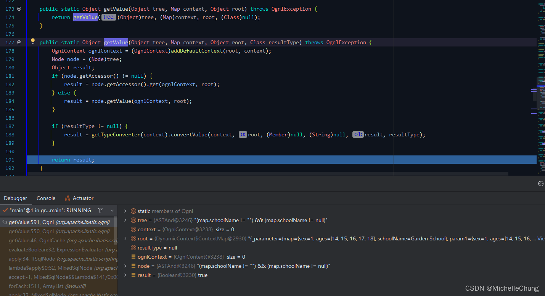Select the getValue:550, Ognl stack frame
Viewport: 545px width, 296px height.
click(59, 231)
